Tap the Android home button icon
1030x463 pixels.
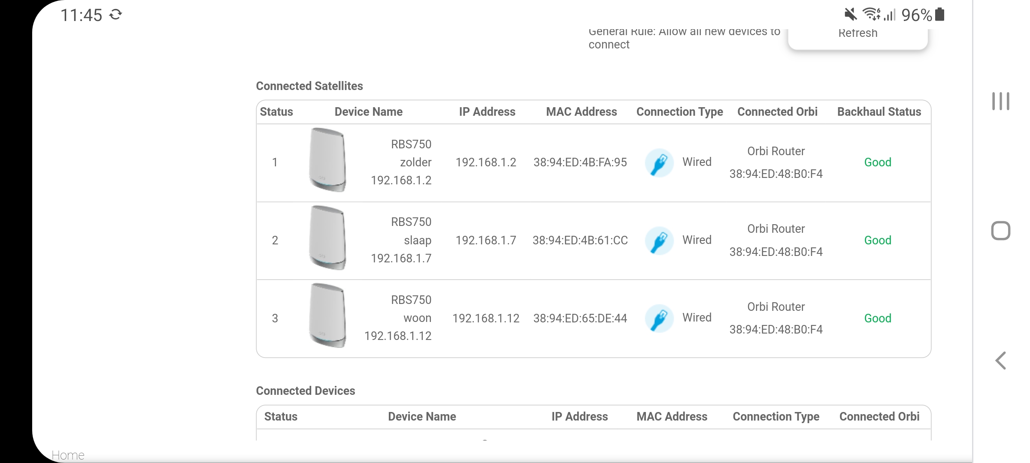point(1000,231)
